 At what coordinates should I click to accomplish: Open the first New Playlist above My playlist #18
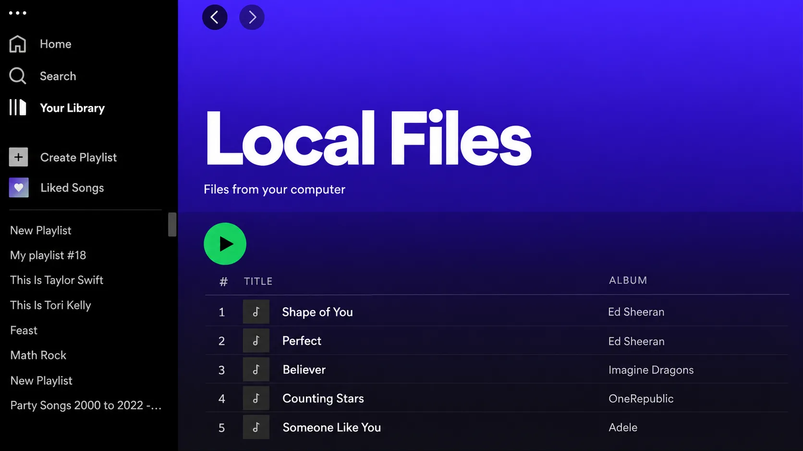41,231
